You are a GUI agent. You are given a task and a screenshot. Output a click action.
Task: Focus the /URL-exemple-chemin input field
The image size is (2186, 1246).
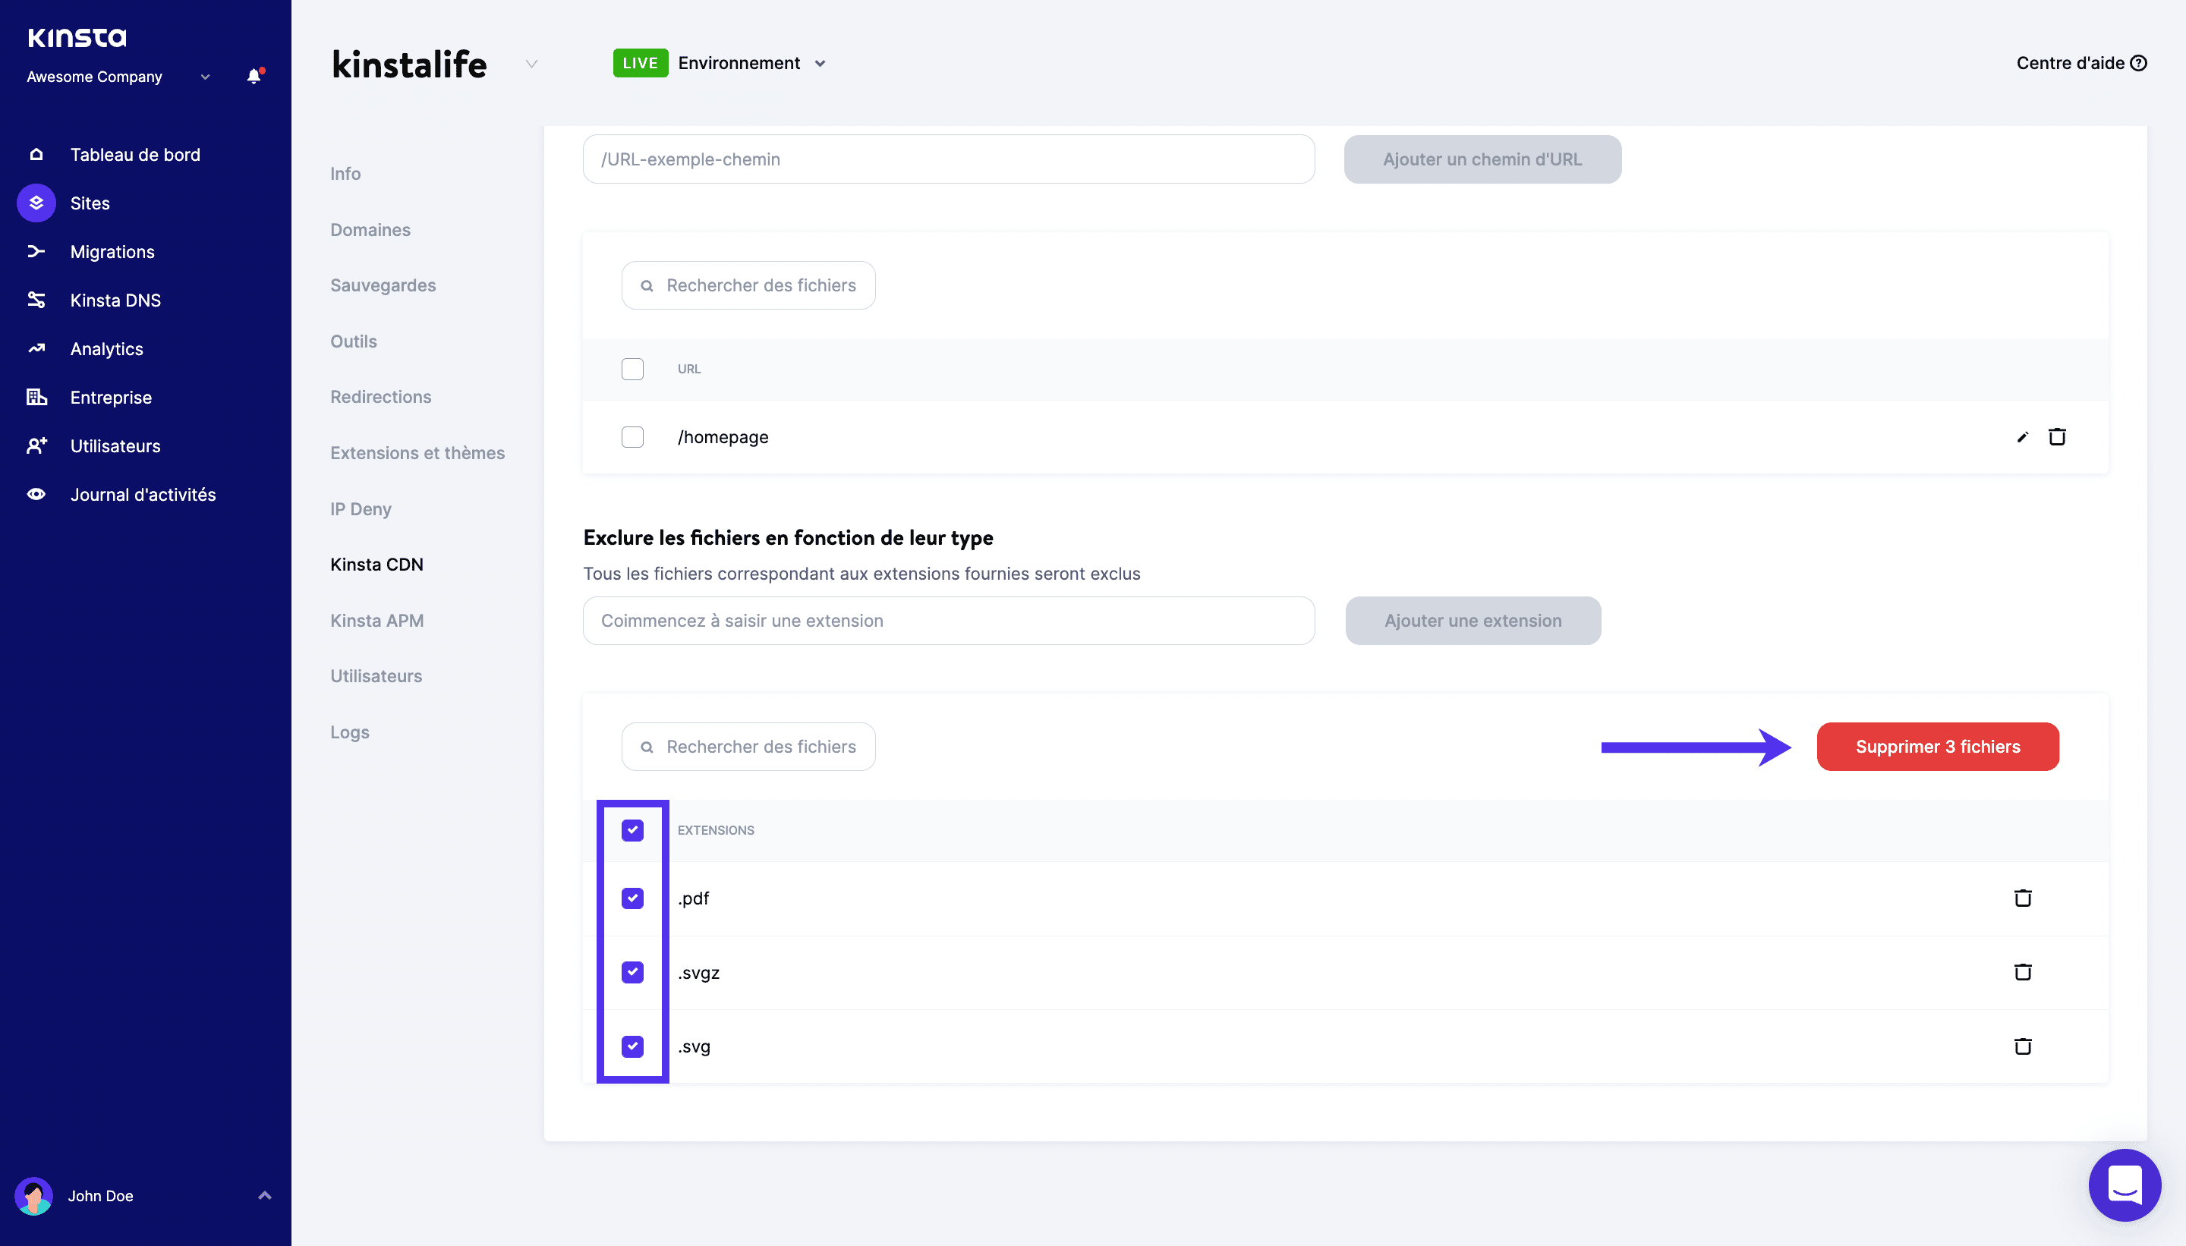point(948,159)
